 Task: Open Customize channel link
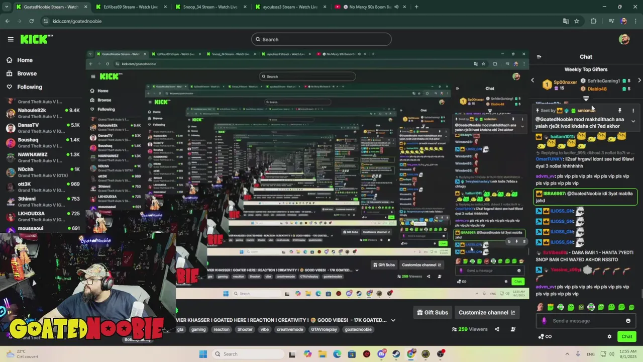487,313
